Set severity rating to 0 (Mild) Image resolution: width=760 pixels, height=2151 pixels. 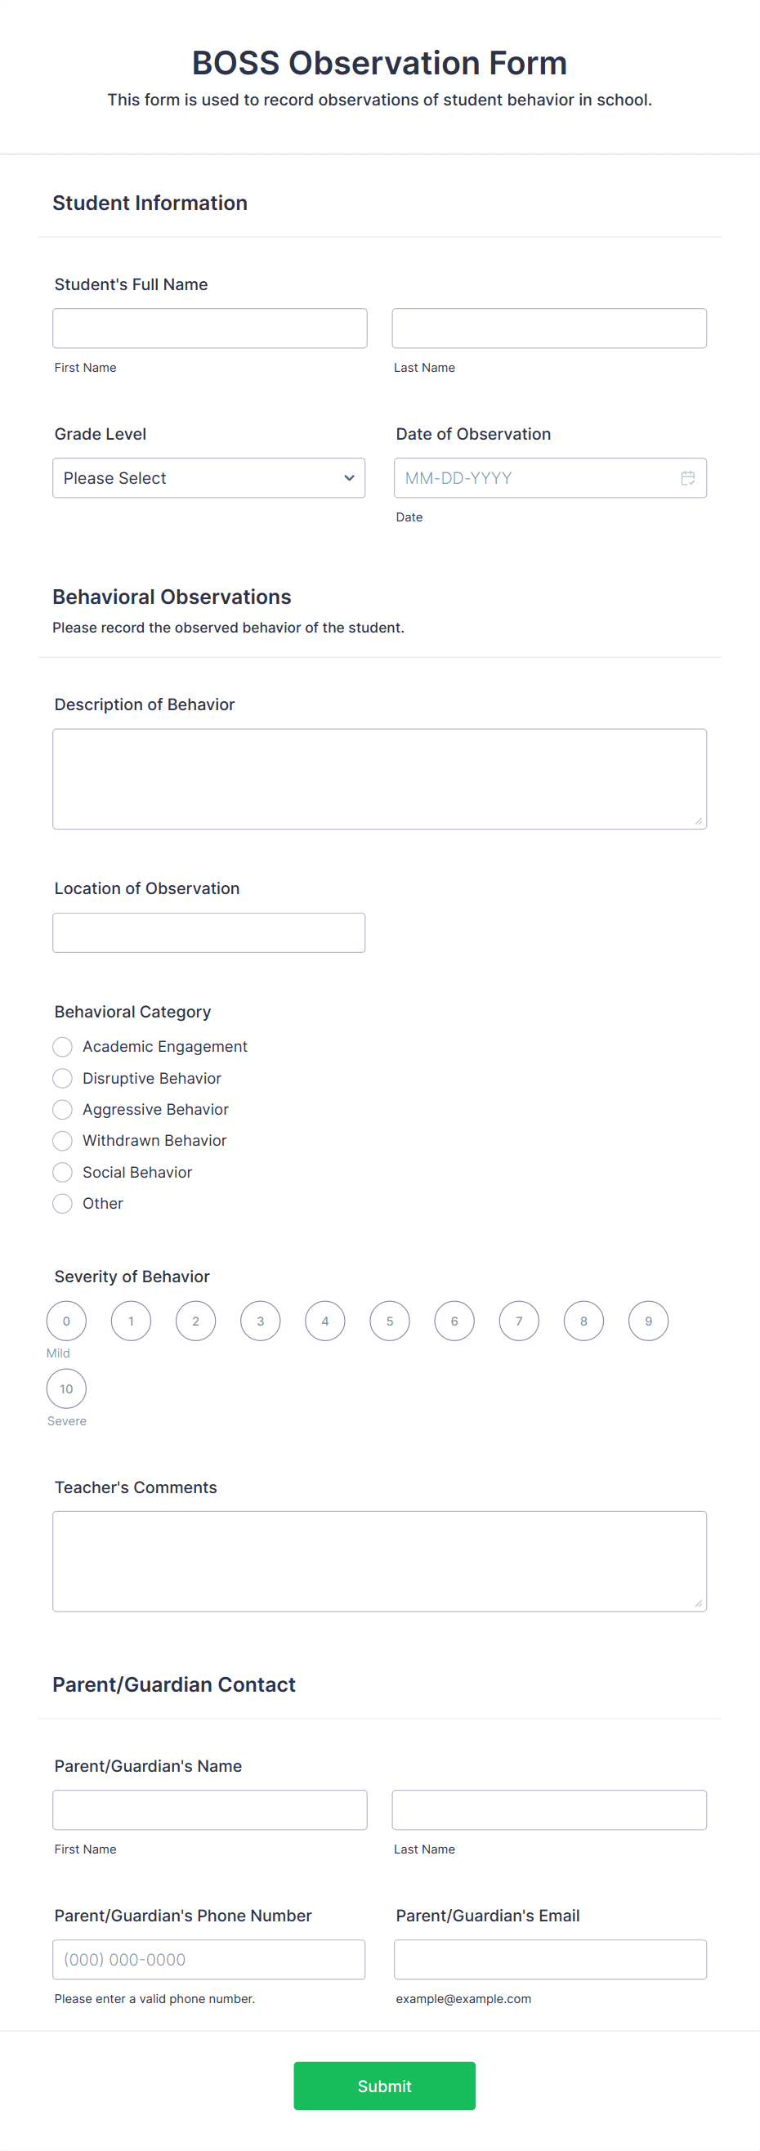pyautogui.click(x=67, y=1320)
